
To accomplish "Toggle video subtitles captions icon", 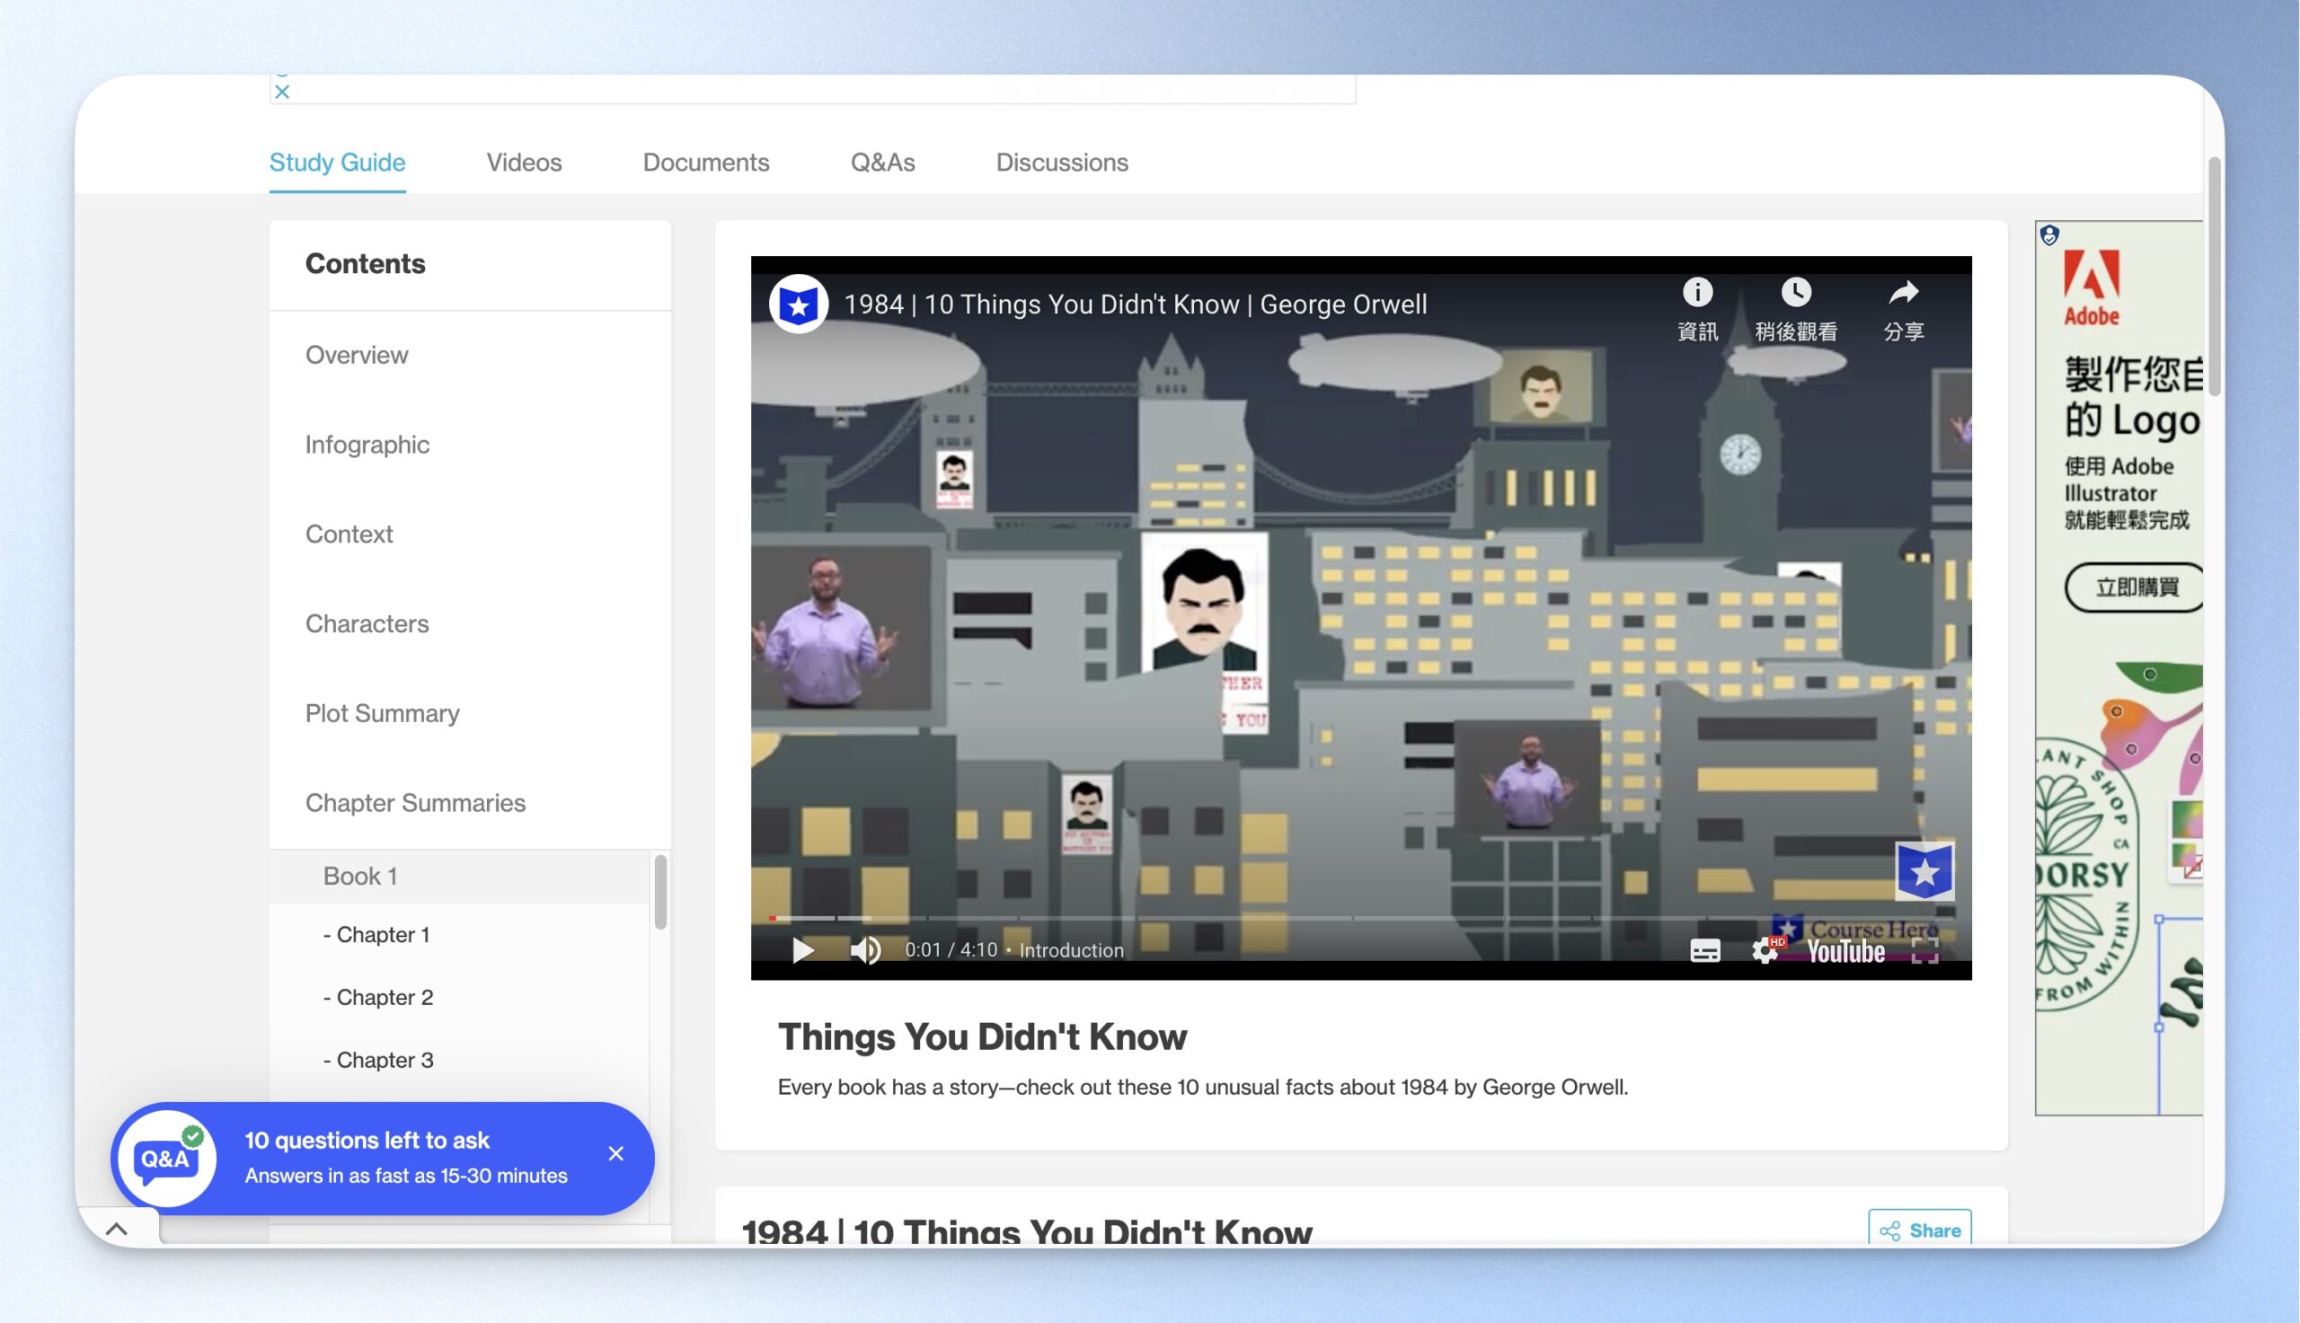I will 1704,950.
